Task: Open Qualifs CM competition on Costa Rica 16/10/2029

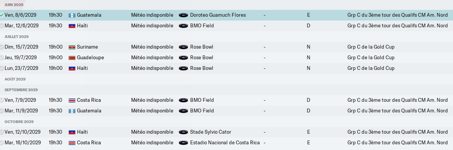Action: tap(397, 143)
